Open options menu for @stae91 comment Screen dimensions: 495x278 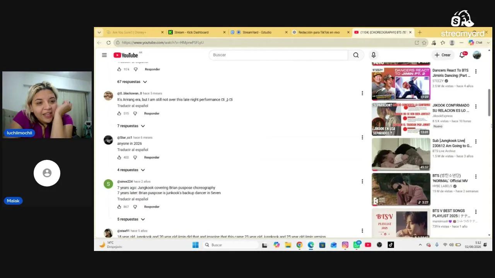(362, 231)
